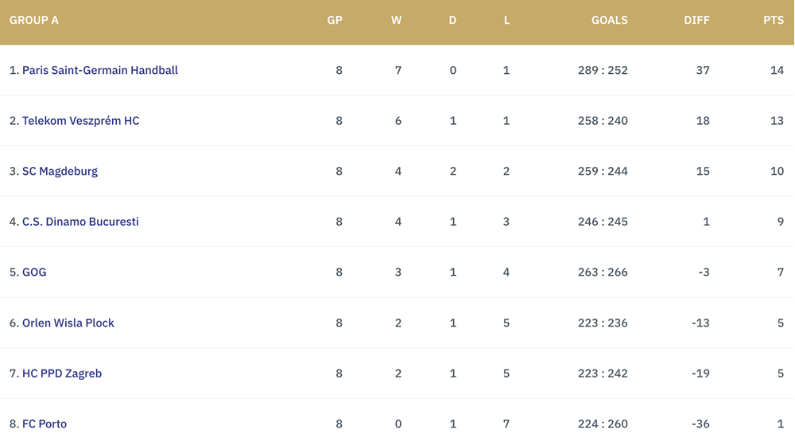Click the GOALS column header
This screenshot has width=795, height=441.
coord(610,21)
